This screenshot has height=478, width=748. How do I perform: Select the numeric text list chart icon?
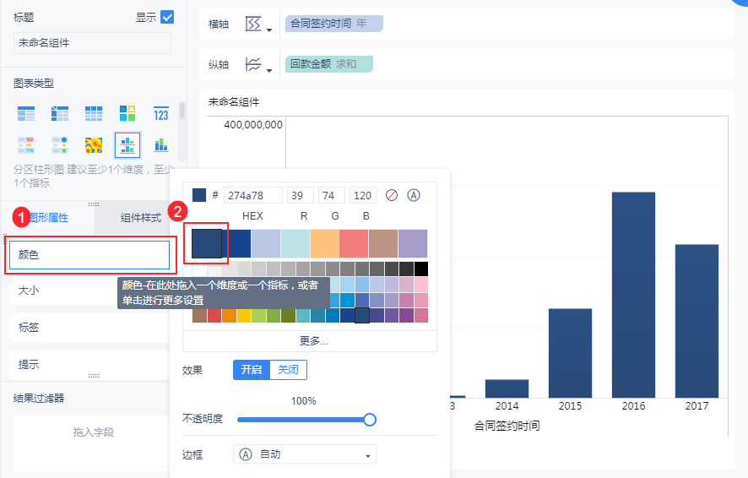click(26, 144)
